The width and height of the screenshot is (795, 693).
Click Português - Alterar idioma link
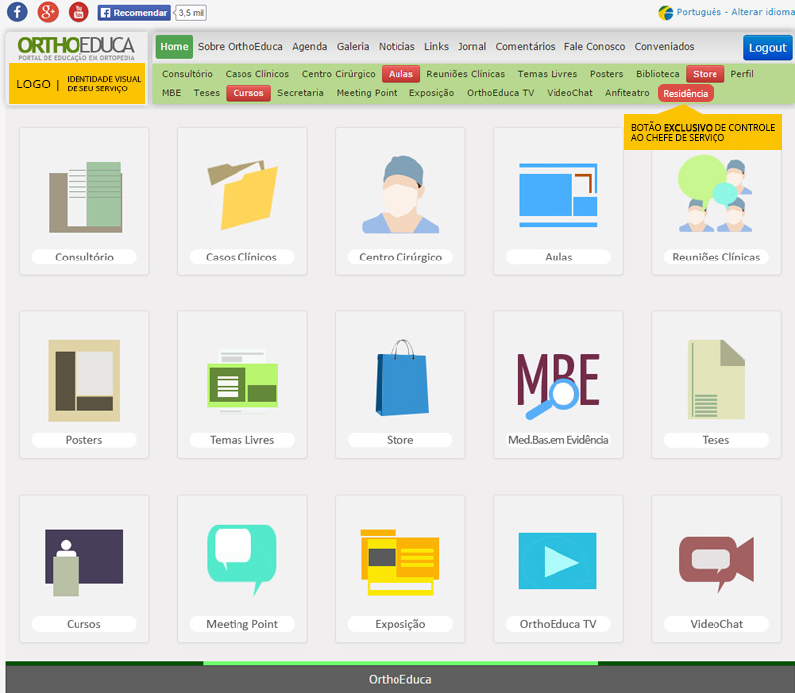click(x=735, y=12)
